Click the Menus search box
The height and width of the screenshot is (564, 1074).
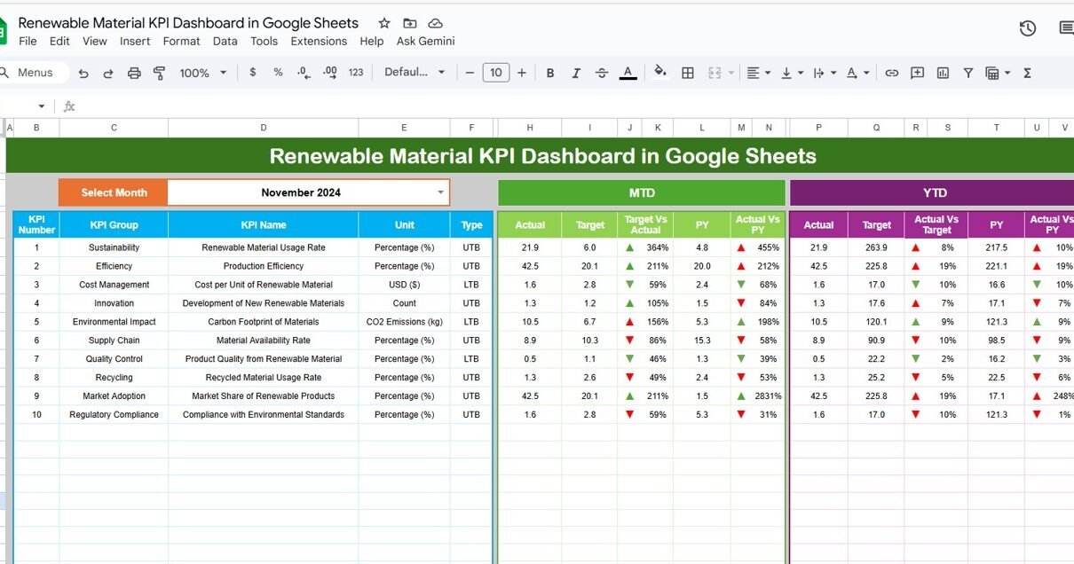[x=34, y=73]
